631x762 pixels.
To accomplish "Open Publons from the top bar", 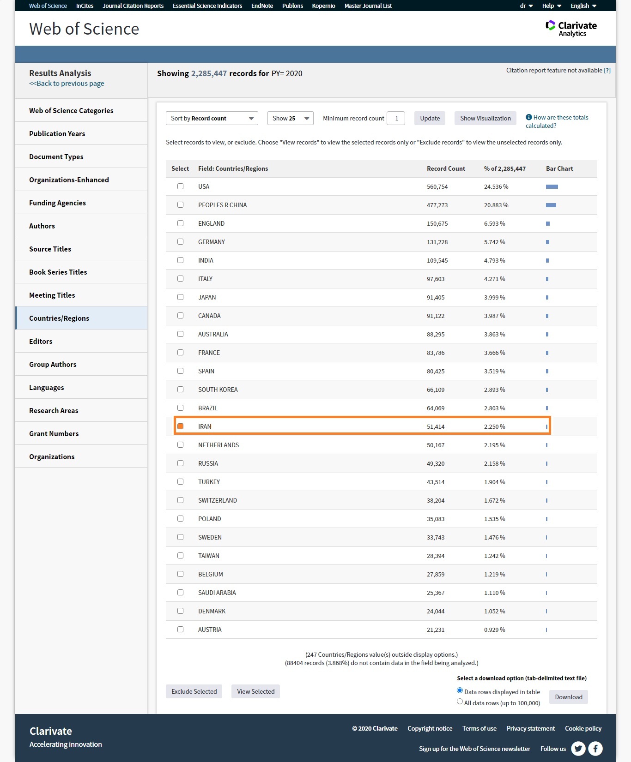I will (292, 6).
